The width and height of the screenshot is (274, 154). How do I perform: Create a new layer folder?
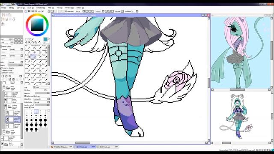(10, 76)
